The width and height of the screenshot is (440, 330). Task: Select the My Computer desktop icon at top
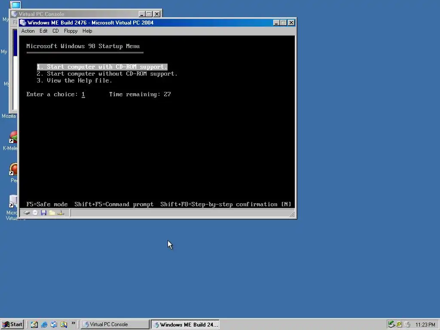[15, 5]
